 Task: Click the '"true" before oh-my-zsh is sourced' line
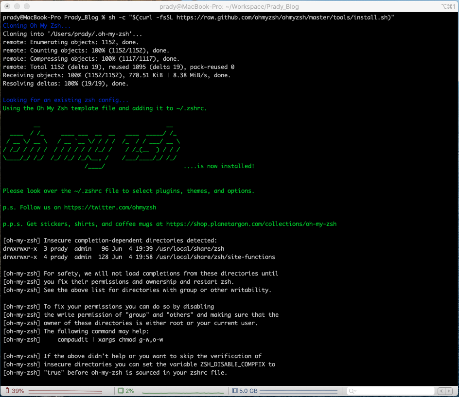click(115, 373)
